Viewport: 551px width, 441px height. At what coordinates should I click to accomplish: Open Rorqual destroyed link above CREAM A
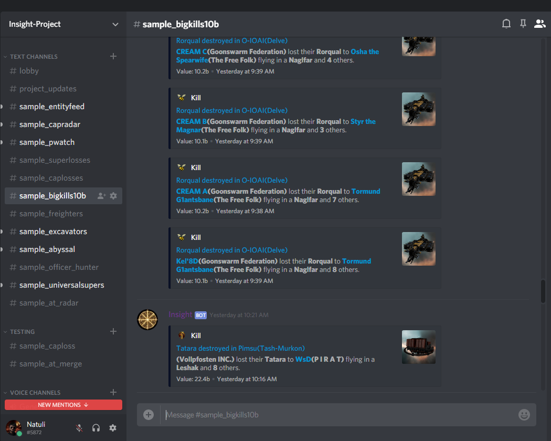pyautogui.click(x=232, y=180)
